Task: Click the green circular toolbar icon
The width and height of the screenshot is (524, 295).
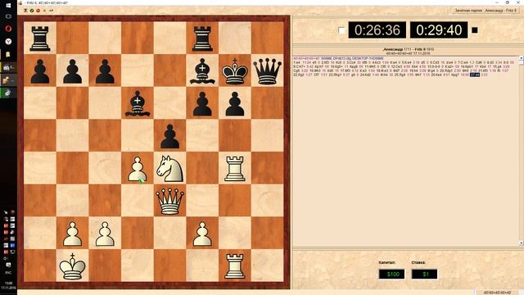Action: tap(32, 11)
